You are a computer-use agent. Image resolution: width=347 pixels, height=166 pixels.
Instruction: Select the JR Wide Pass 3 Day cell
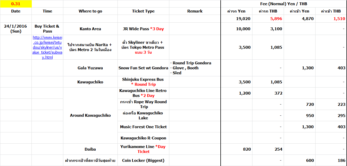tap(143, 29)
